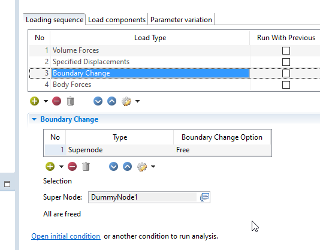Move boundary change entry down

[x=113, y=167]
